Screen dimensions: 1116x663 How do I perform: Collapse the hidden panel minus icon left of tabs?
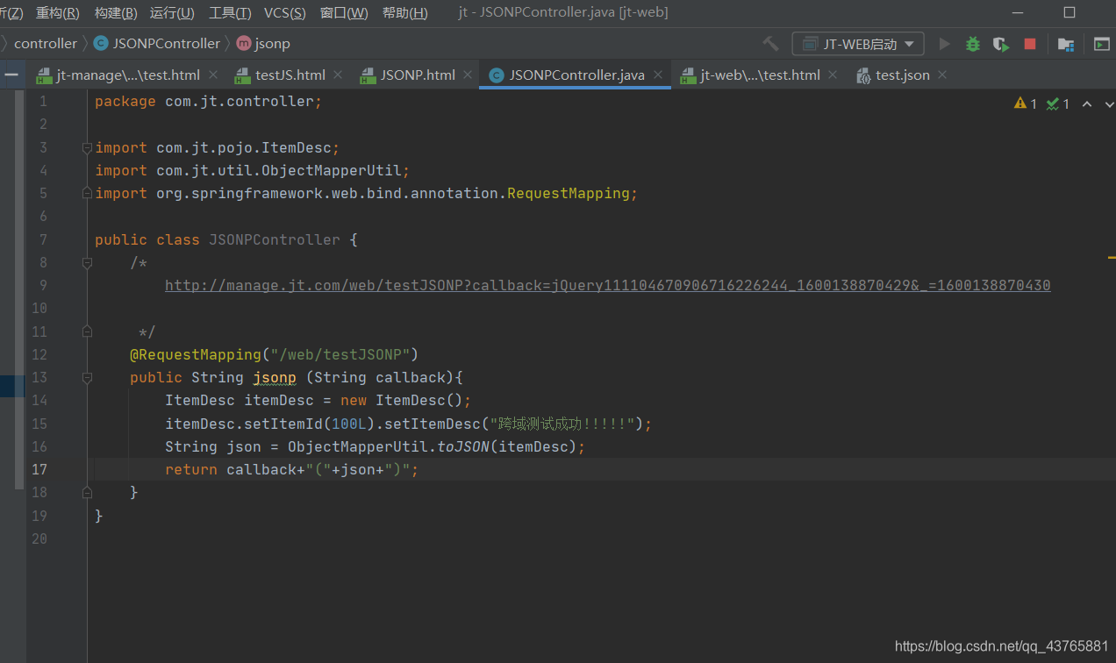pyautogui.click(x=11, y=75)
